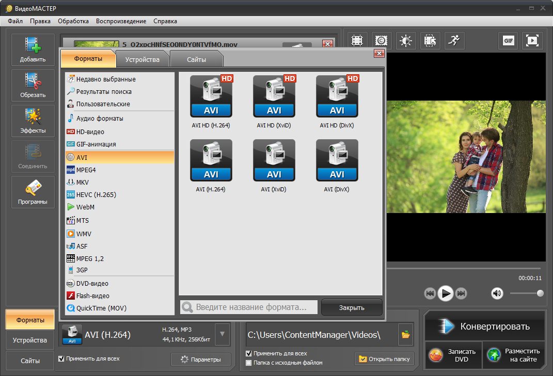Viewport: 553px width, 376px height.
Task: Select the AVI HD (DivX) format icon
Action: 337,96
